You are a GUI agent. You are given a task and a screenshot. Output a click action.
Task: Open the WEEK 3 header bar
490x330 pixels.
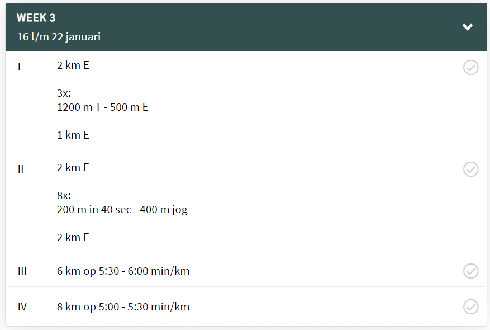pos(245,27)
